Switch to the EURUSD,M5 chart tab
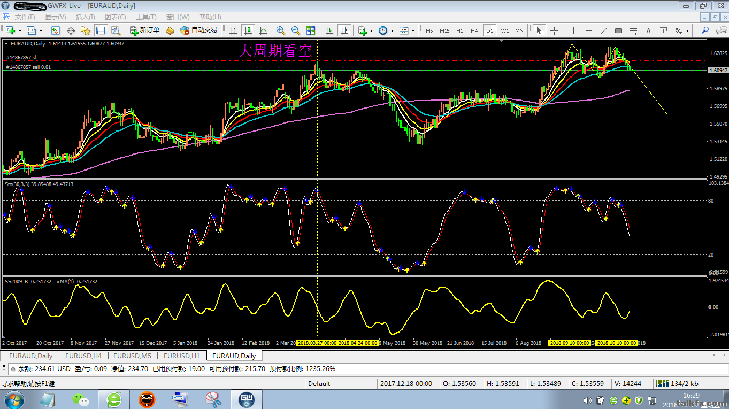Screen dimensions: 729x409 coord(132,356)
